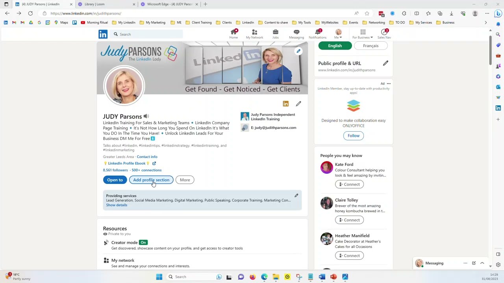Open messaging panel options dots
Viewport: 504px width, 283px height.
click(465, 263)
